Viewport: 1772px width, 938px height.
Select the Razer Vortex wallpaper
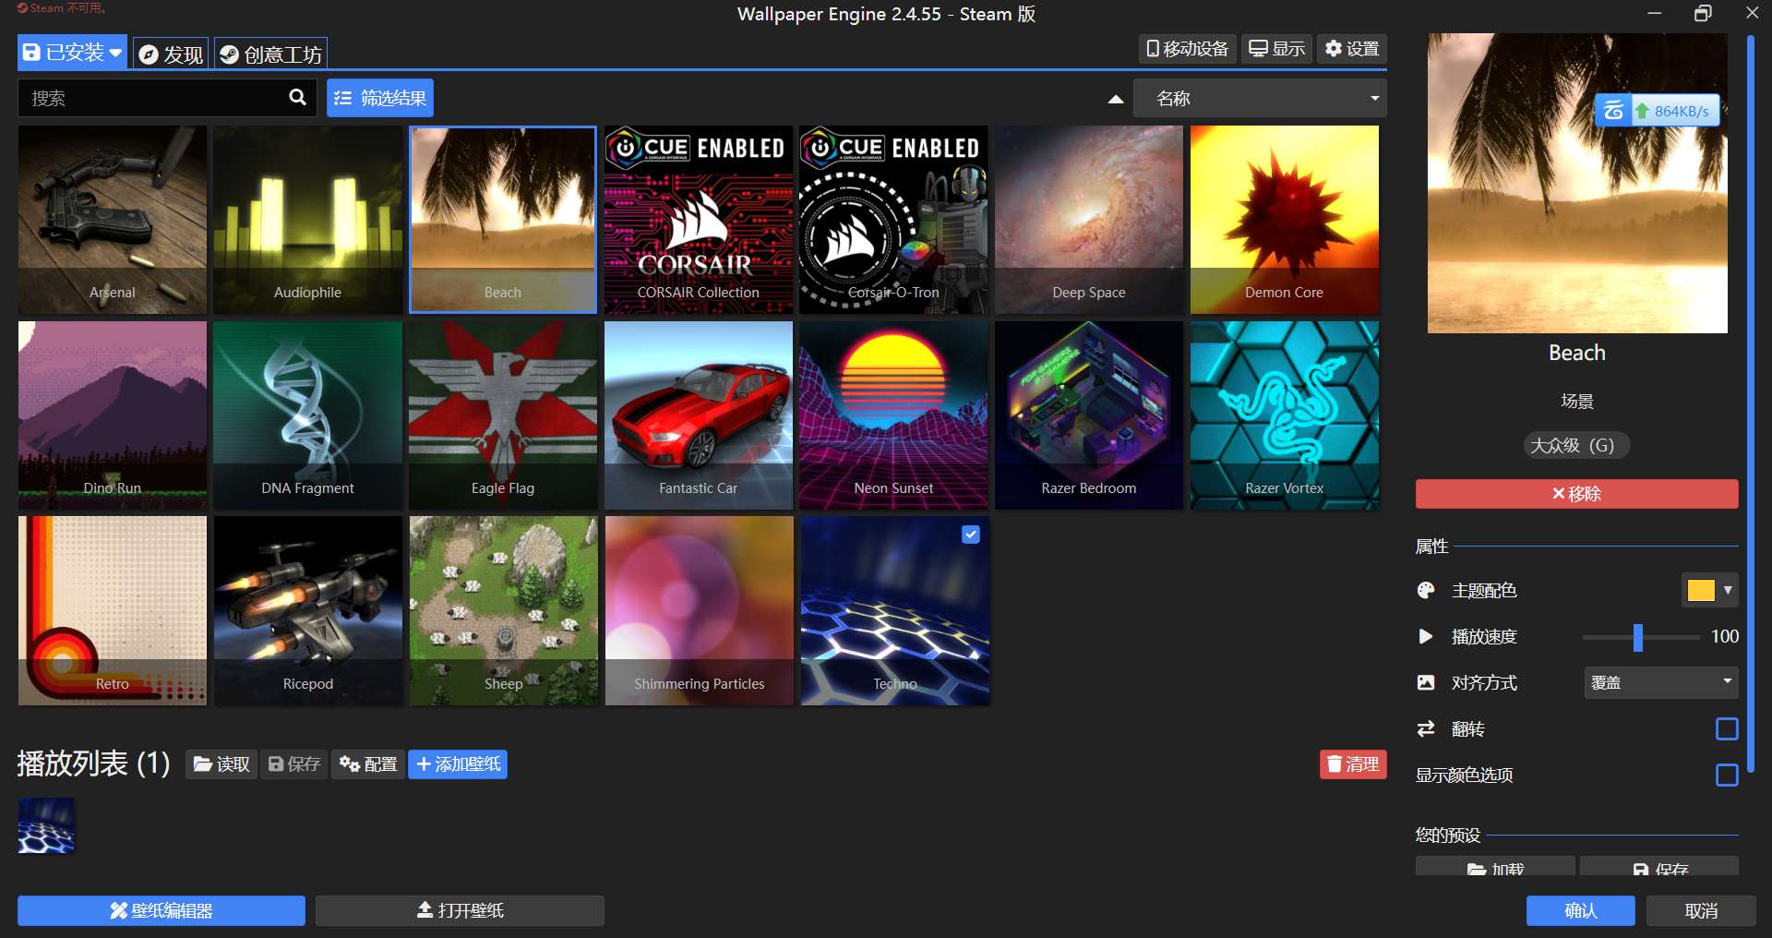[1285, 415]
